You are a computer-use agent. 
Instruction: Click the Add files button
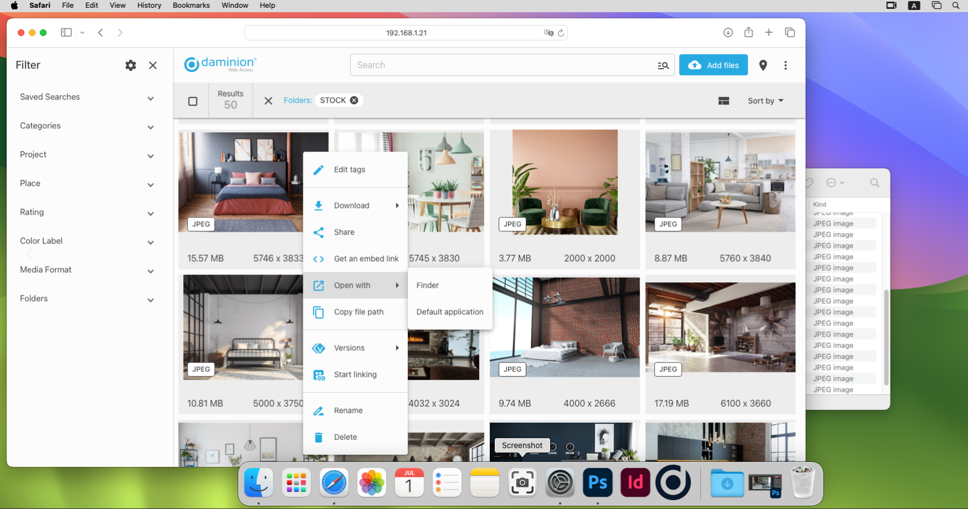click(x=713, y=65)
